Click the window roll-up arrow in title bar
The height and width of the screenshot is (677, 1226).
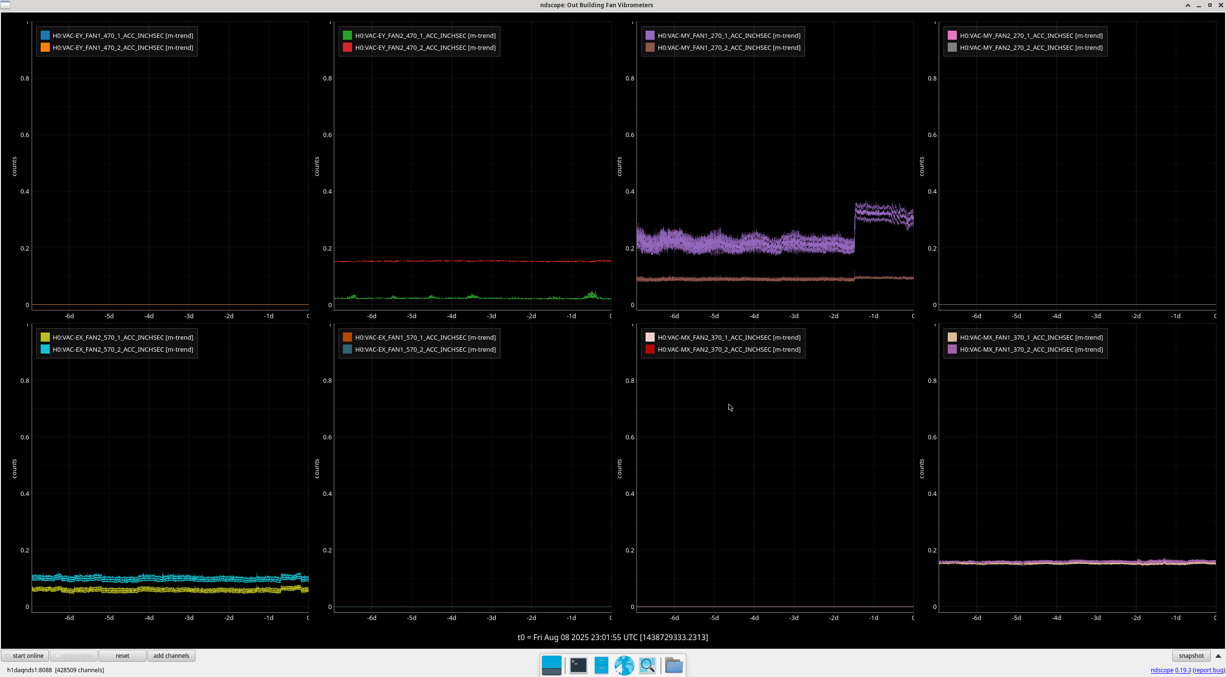coord(1188,5)
